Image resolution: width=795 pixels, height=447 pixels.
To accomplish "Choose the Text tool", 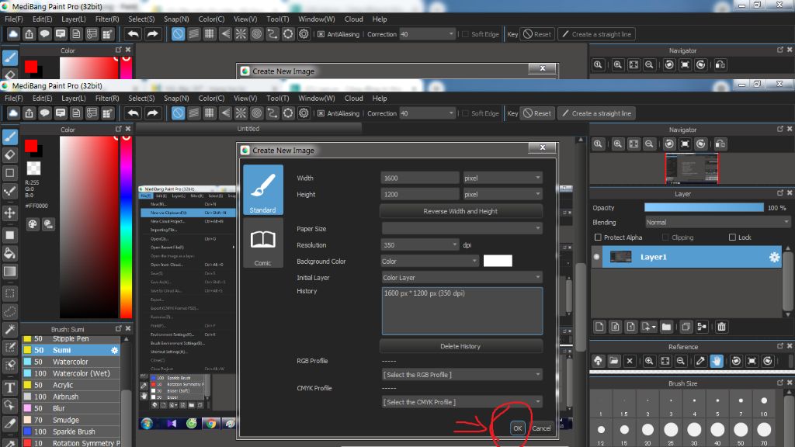I will [9, 388].
